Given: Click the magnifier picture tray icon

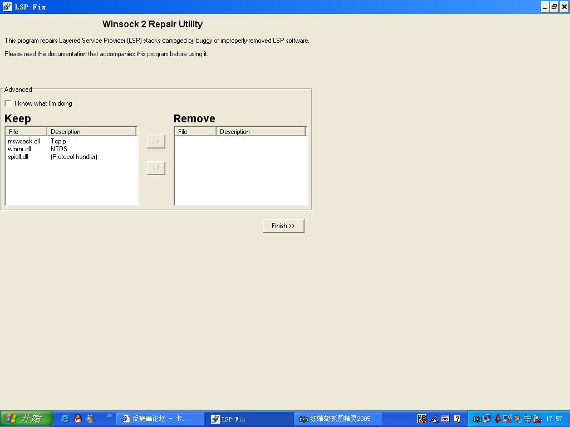Looking at the screenshot, I should pos(538,419).
